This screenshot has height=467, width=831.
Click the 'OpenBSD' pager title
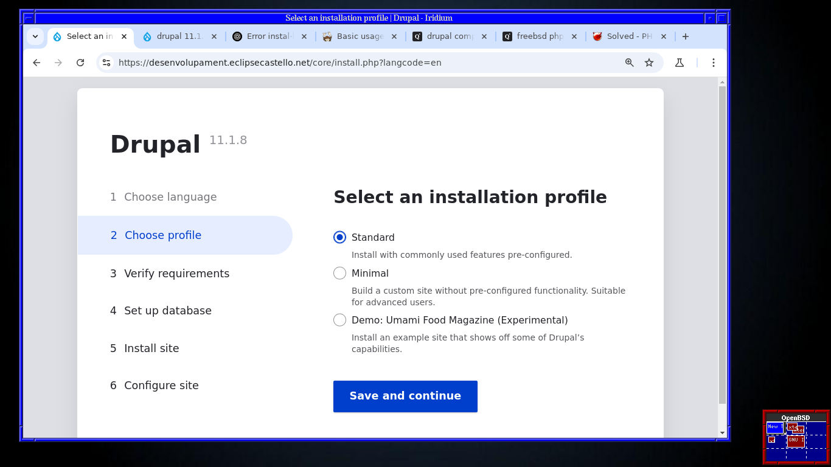point(795,418)
